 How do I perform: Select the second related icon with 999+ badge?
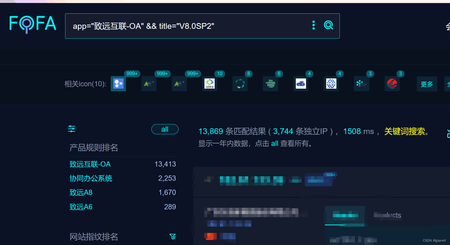(149, 84)
